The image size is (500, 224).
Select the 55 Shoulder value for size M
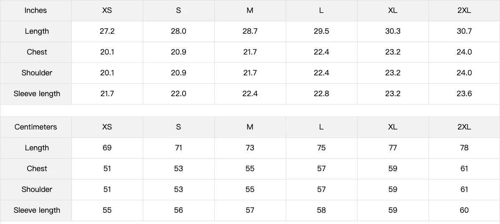click(250, 189)
